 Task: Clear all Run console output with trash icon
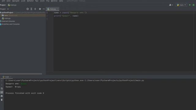click(x=2, y=100)
